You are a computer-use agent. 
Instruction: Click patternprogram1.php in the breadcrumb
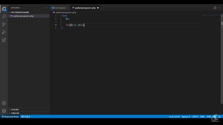click(66, 12)
